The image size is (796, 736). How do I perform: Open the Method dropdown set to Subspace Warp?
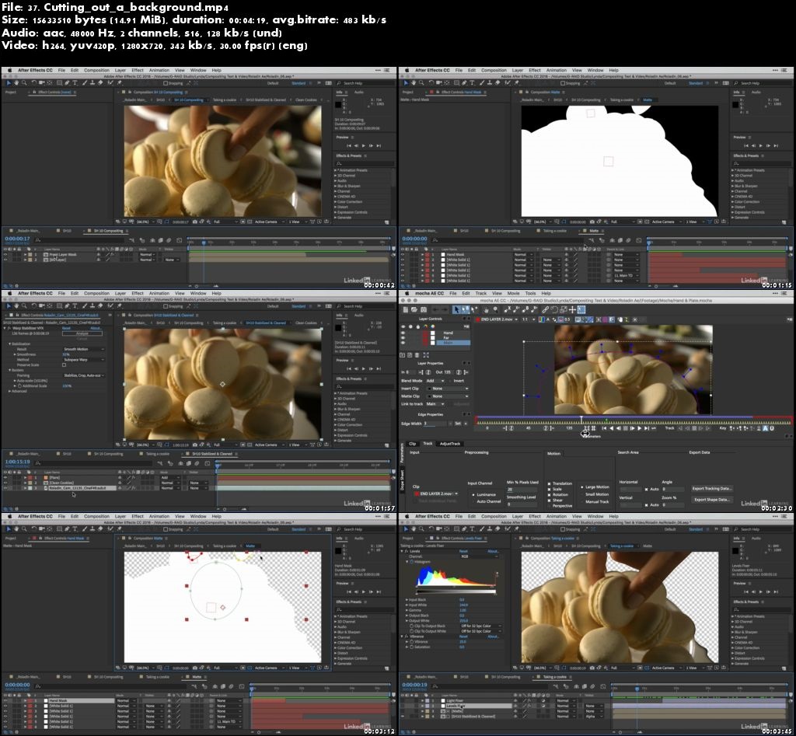pos(83,359)
